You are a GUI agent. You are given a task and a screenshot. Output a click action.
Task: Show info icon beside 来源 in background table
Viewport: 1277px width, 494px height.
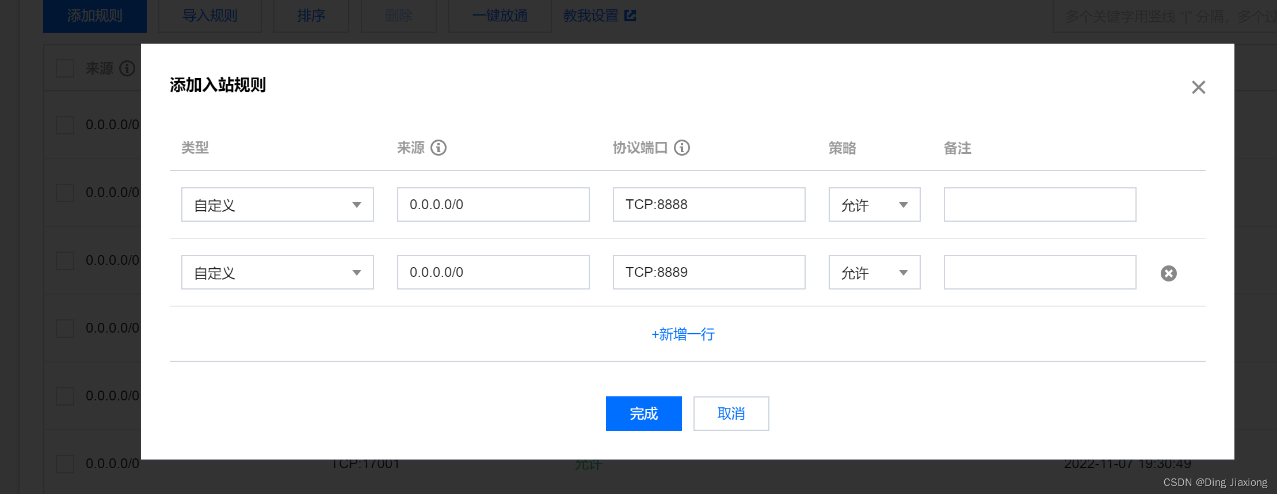tap(127, 68)
